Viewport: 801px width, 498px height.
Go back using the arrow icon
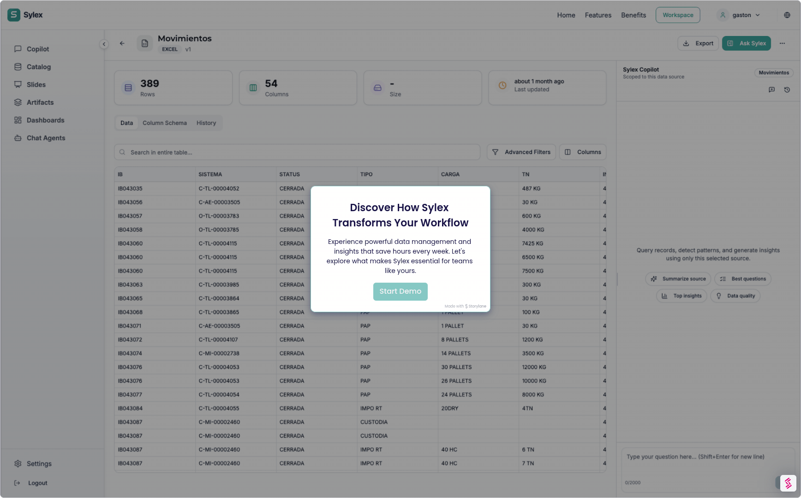(x=122, y=43)
